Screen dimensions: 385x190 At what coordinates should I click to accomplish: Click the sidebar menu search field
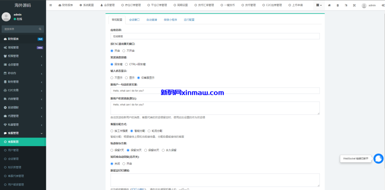(x=20, y=29)
